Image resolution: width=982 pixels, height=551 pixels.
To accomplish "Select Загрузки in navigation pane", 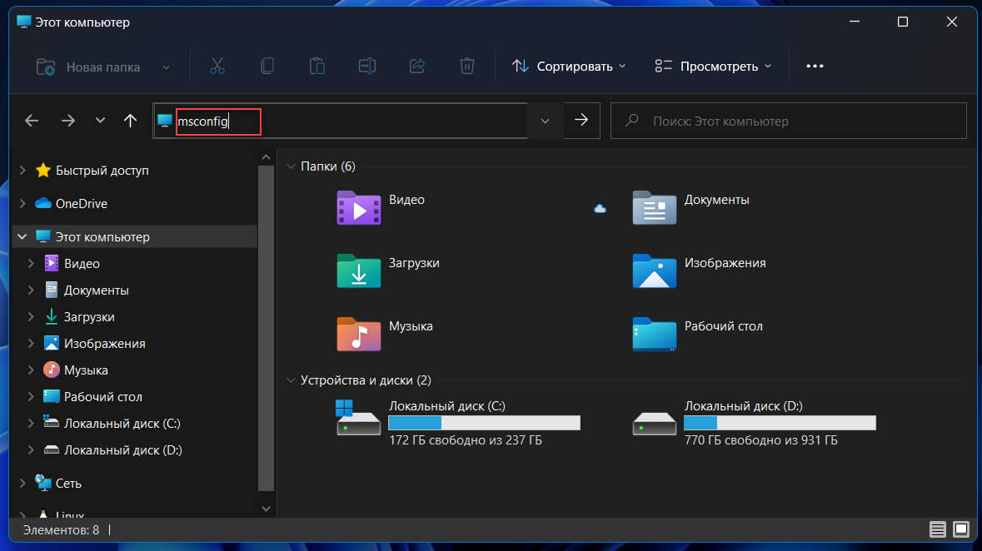I will click(89, 317).
